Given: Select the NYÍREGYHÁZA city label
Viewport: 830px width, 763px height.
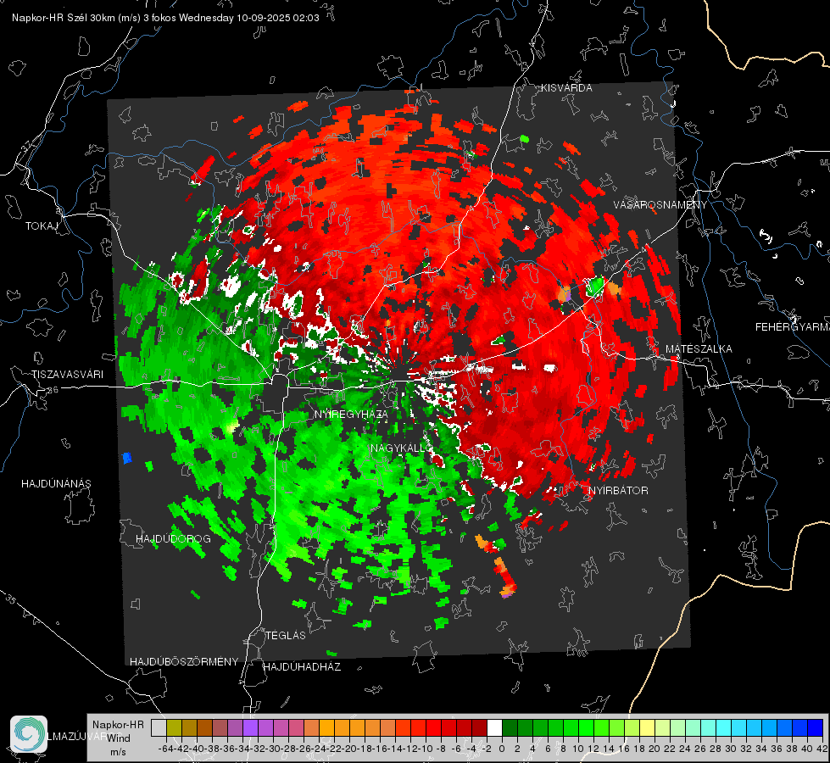Looking at the screenshot, I should pos(351,414).
